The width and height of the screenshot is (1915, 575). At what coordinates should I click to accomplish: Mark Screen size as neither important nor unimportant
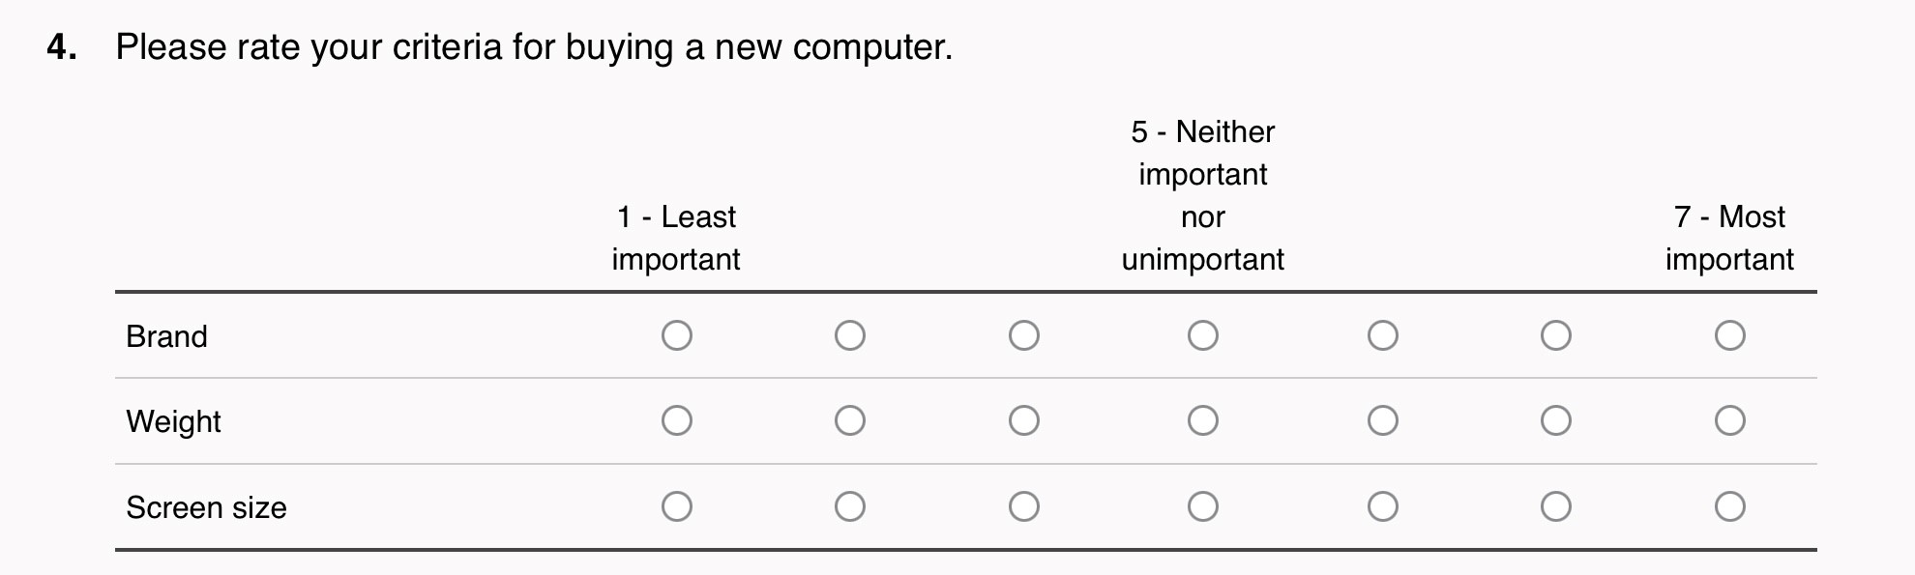tap(1203, 506)
